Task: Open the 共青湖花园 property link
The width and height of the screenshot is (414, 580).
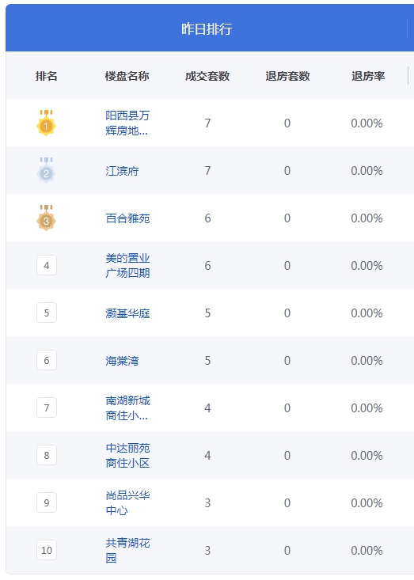Action: coord(127,550)
